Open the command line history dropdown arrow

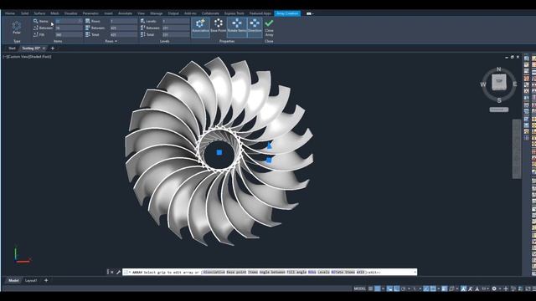(415, 272)
